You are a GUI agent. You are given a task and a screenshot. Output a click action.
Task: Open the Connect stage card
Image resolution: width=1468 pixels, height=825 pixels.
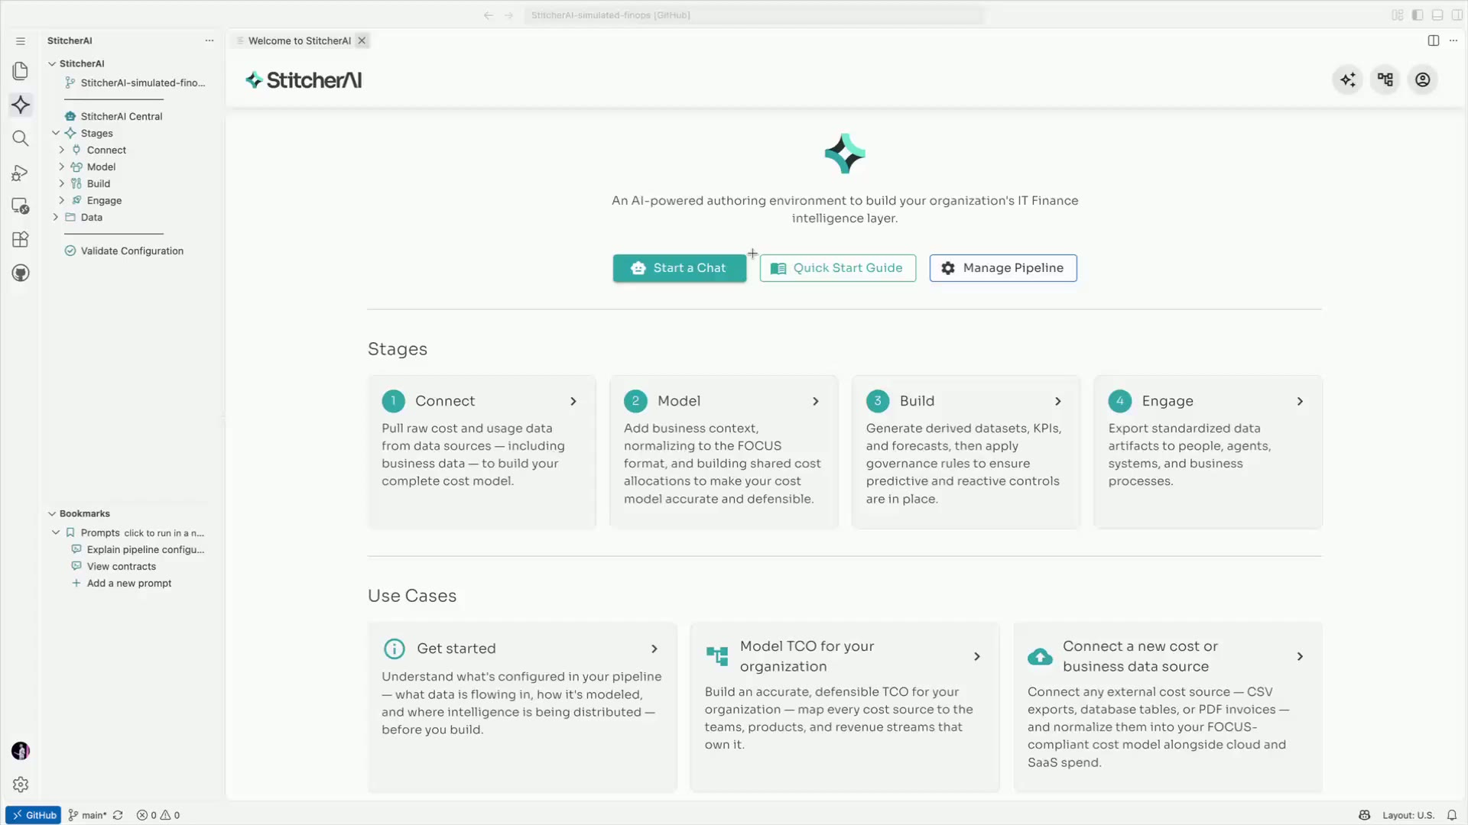click(482, 451)
